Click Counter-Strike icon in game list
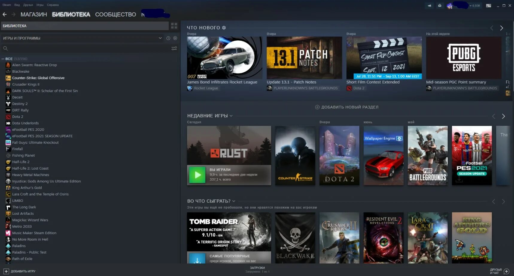This screenshot has height=276, width=514. (8, 78)
